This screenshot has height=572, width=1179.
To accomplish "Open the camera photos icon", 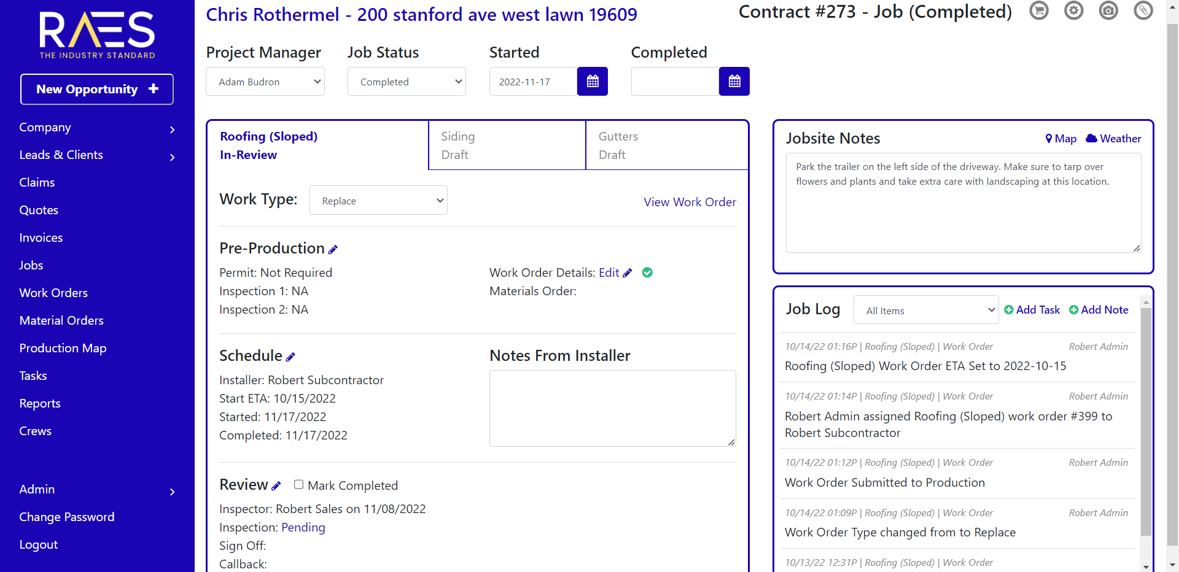I will (x=1108, y=11).
